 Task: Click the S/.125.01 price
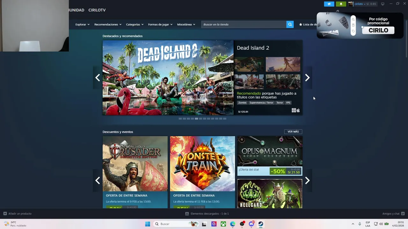click(243, 112)
